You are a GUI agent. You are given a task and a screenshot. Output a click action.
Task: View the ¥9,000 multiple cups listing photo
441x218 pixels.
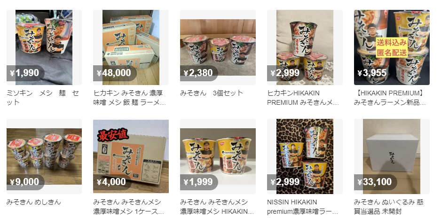(x=44, y=156)
